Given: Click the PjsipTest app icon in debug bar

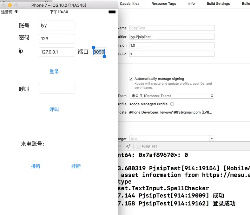Looking at the screenshot, I should click(138, 146).
